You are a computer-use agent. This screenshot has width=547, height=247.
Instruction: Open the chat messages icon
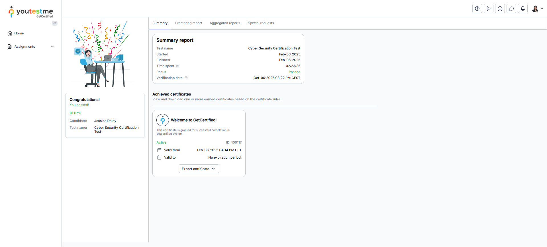[x=511, y=9]
